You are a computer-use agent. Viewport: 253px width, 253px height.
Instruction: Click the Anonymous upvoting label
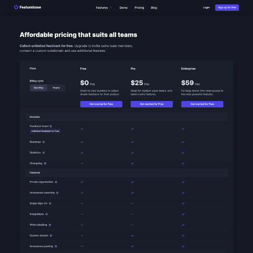pyautogui.click(x=42, y=193)
